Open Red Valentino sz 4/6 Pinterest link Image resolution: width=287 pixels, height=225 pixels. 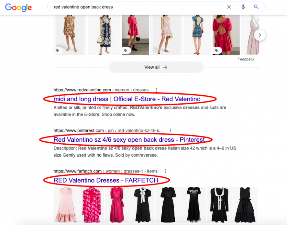pyautogui.click(x=129, y=140)
